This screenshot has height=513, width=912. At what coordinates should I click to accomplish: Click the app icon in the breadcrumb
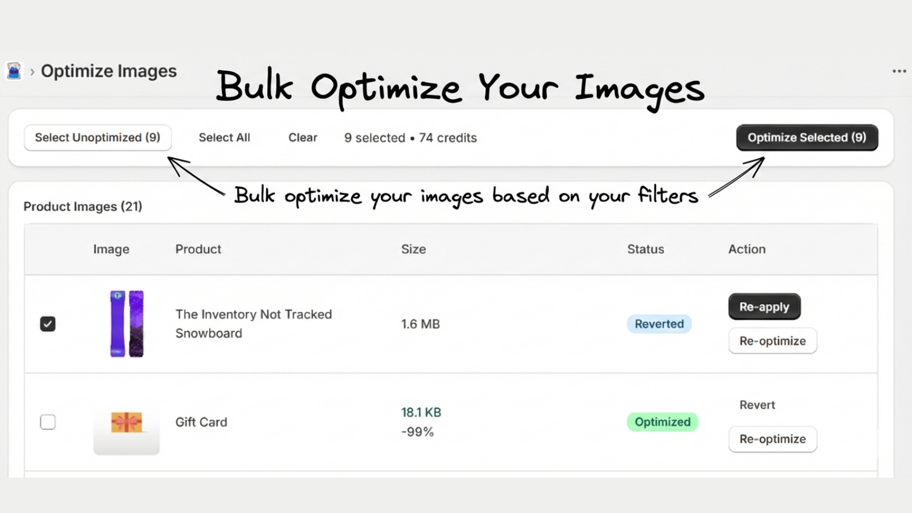[x=13, y=71]
